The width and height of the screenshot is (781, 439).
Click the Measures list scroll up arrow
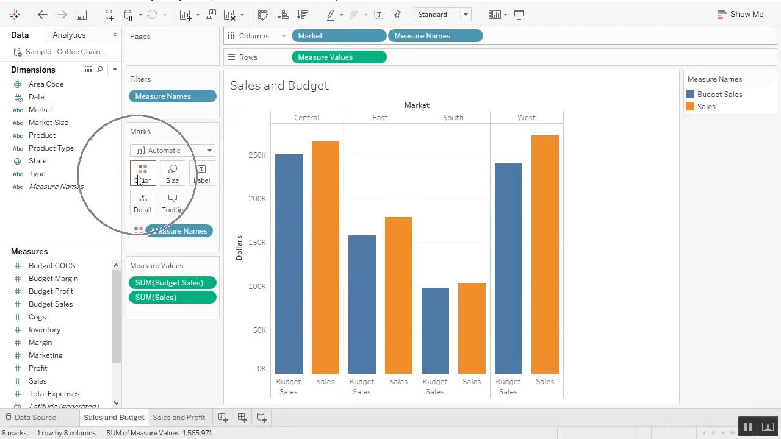[116, 265]
